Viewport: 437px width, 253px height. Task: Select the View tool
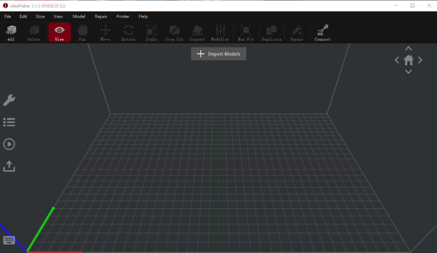click(59, 32)
